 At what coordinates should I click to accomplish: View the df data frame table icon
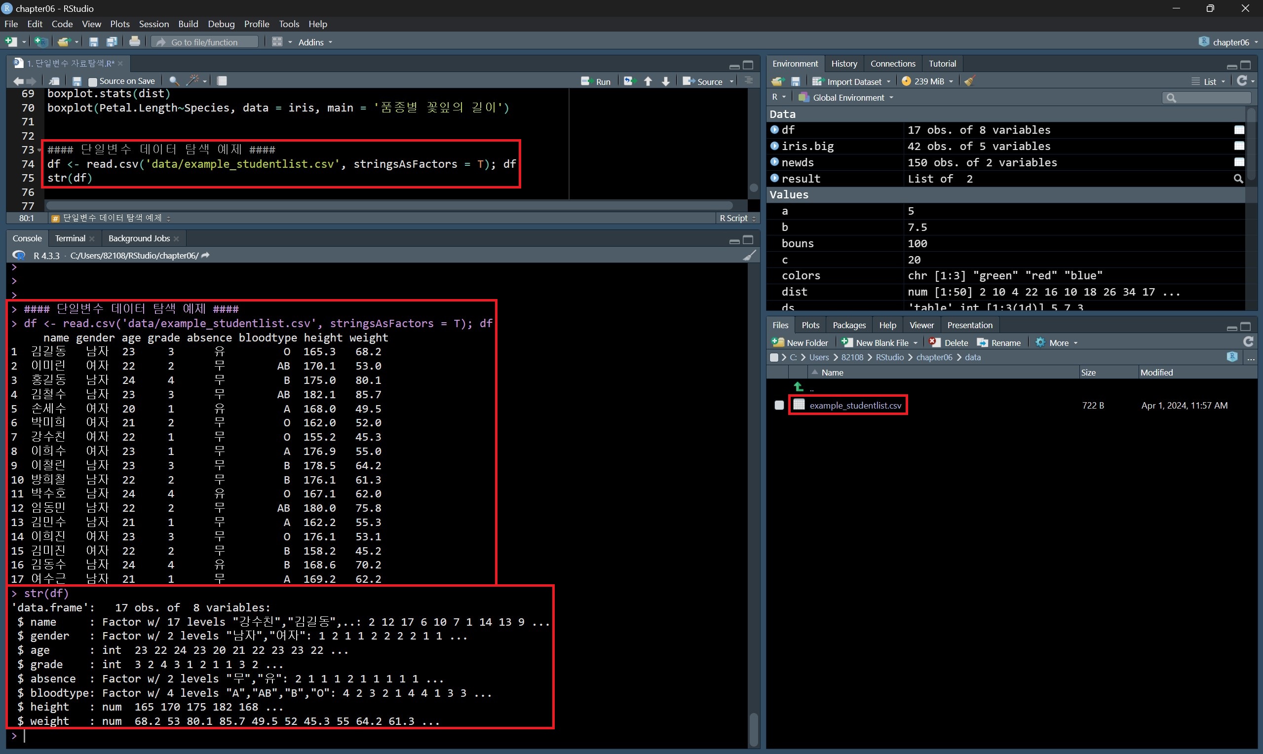pos(1239,130)
